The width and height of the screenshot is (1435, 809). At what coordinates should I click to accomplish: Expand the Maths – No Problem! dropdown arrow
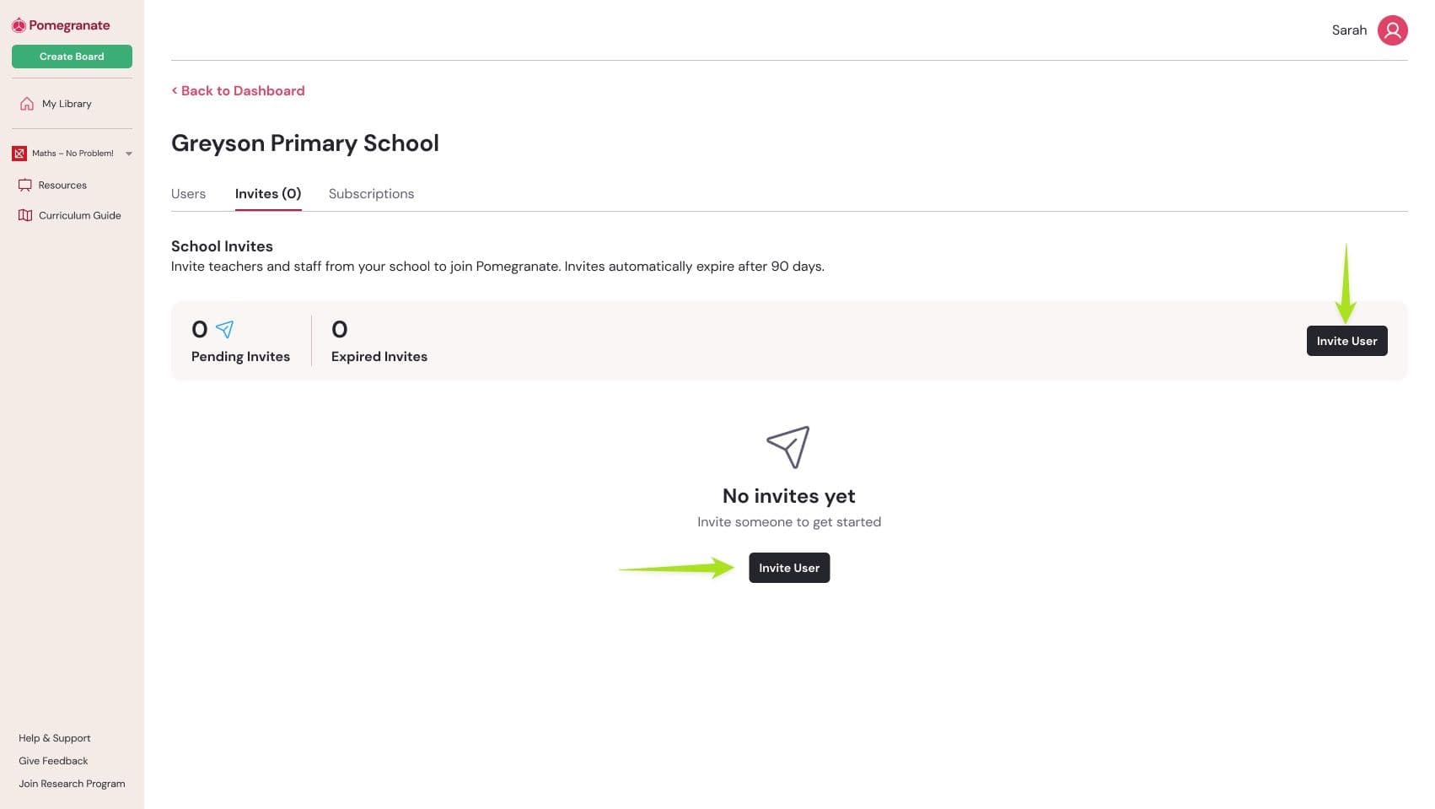[x=129, y=154]
